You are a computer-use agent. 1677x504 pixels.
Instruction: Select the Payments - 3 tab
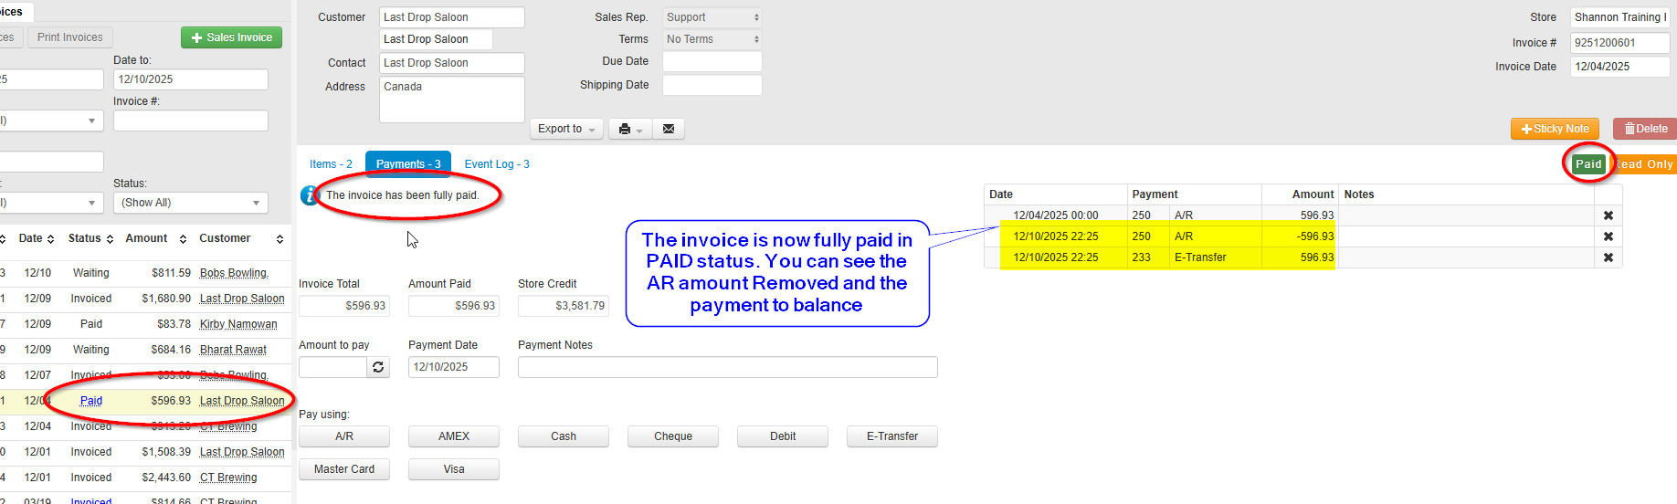click(x=408, y=164)
